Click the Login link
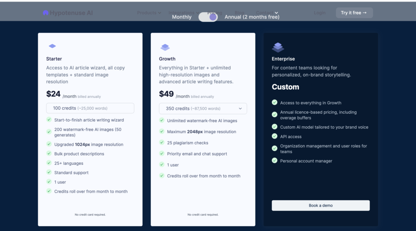Screen dimensions: 416x231 pyautogui.click(x=320, y=13)
